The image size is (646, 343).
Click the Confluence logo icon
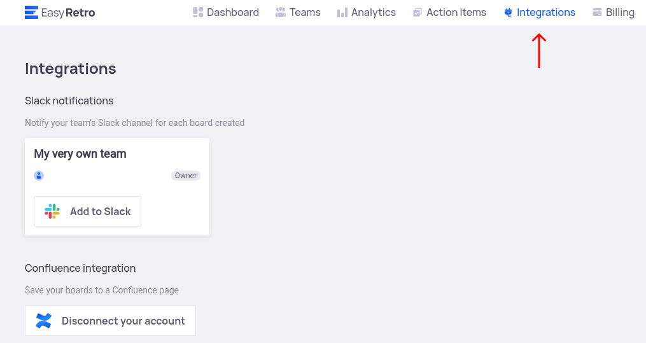tap(44, 321)
